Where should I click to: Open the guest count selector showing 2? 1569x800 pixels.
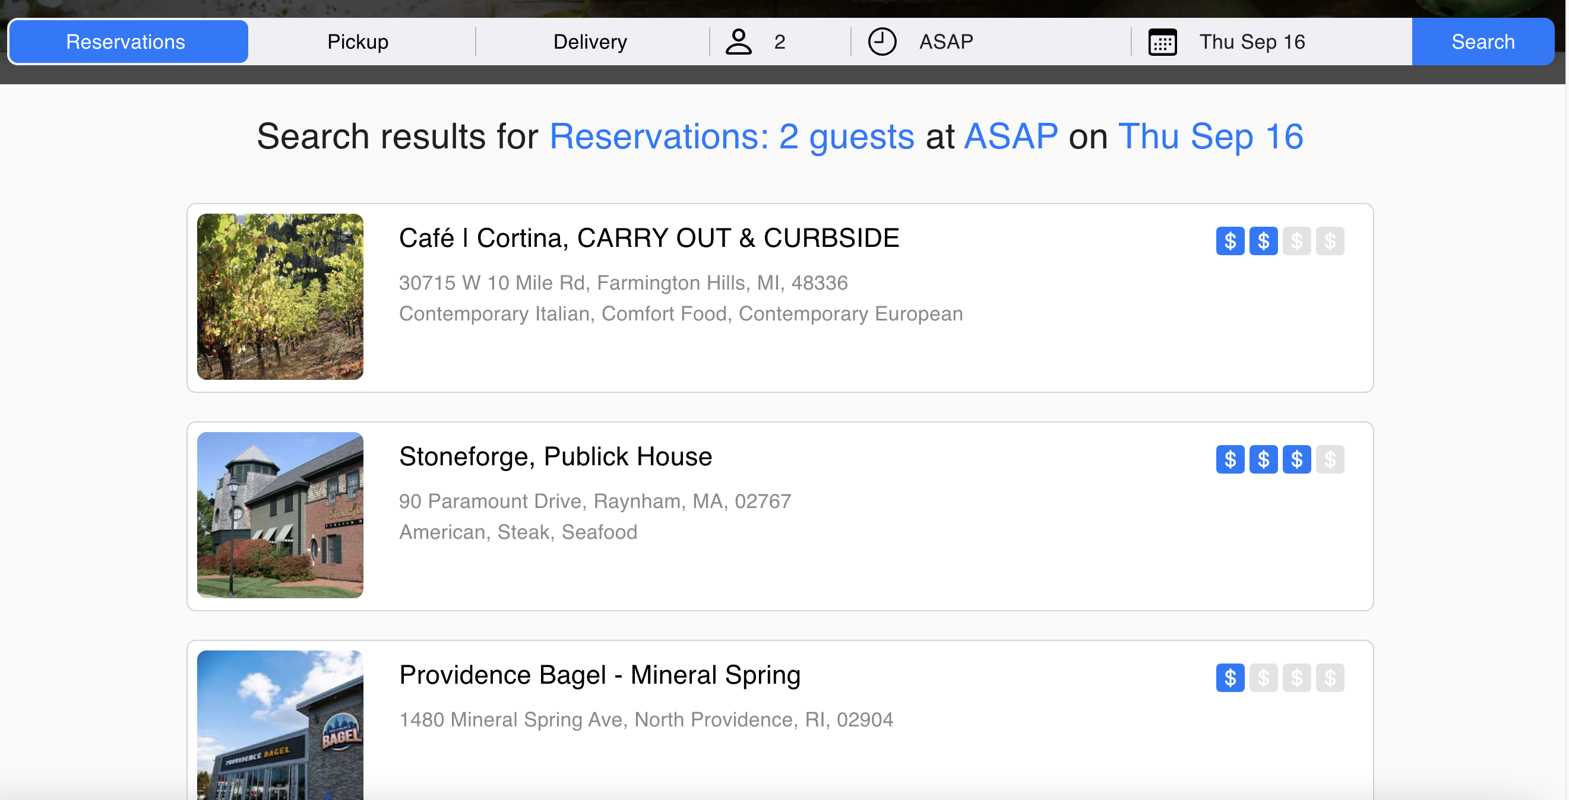pyautogui.click(x=780, y=42)
